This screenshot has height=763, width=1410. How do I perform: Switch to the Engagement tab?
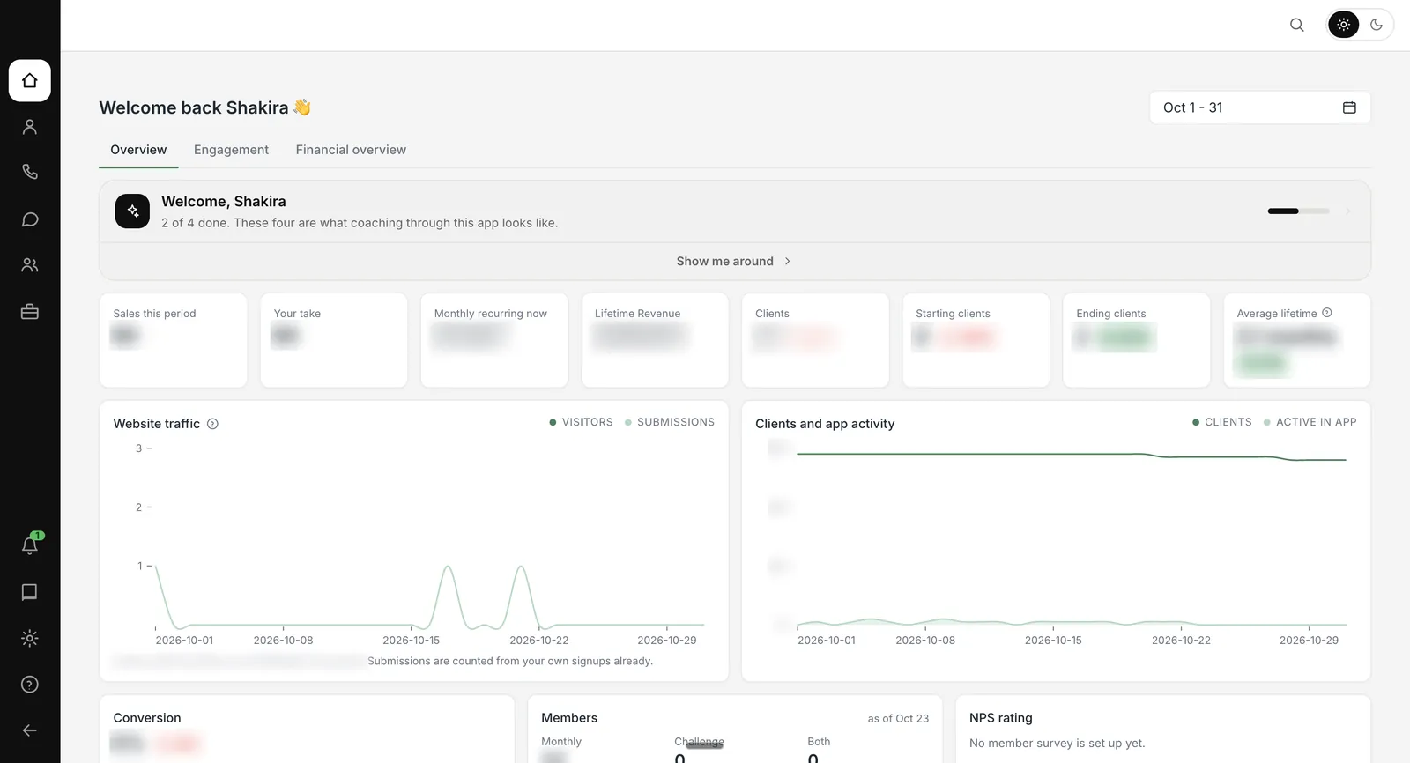(231, 150)
